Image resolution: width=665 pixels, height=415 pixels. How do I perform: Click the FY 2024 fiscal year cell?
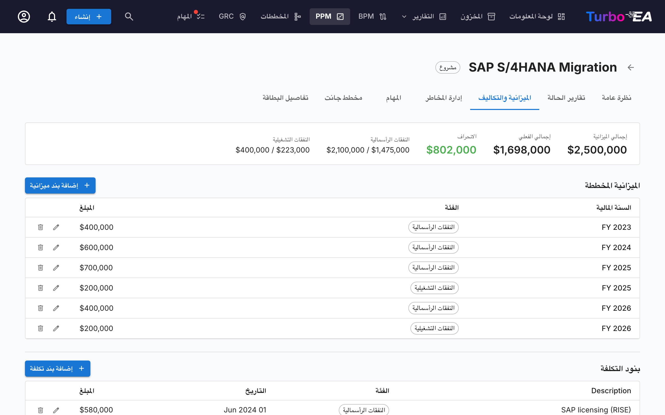click(x=616, y=247)
